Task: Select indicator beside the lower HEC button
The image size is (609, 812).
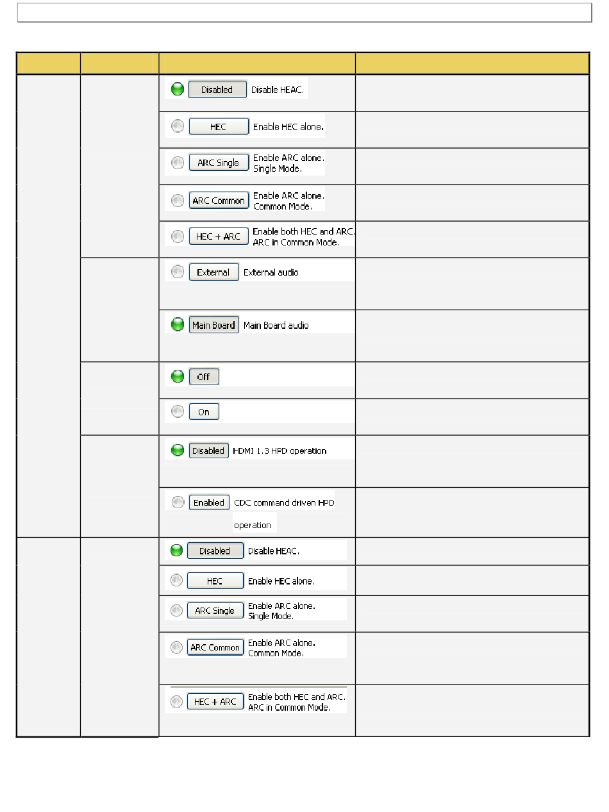Action: click(176, 581)
